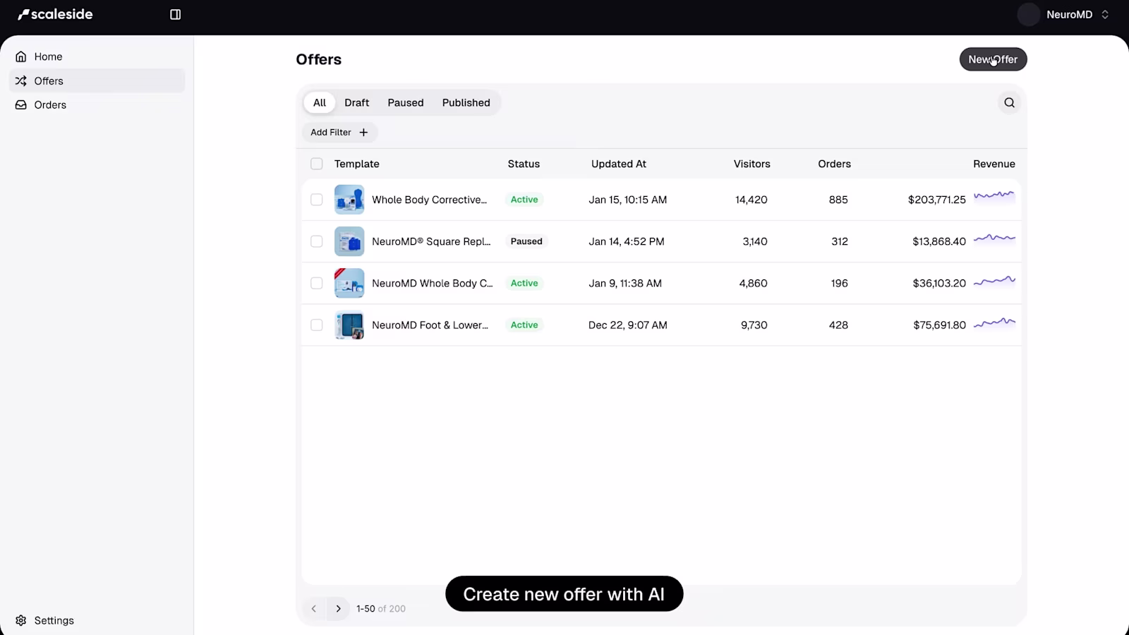Go to previous page arrow
The width and height of the screenshot is (1129, 635).
point(314,608)
